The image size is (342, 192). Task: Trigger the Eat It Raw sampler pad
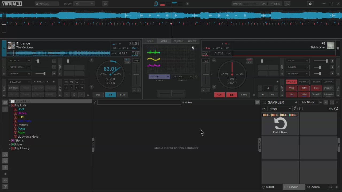pos(280,124)
